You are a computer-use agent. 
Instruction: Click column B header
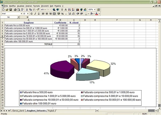coord(60,20)
